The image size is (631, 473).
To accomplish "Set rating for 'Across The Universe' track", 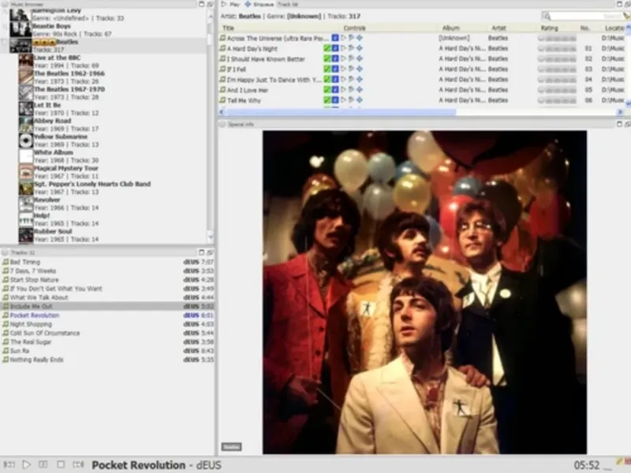I will (x=557, y=38).
